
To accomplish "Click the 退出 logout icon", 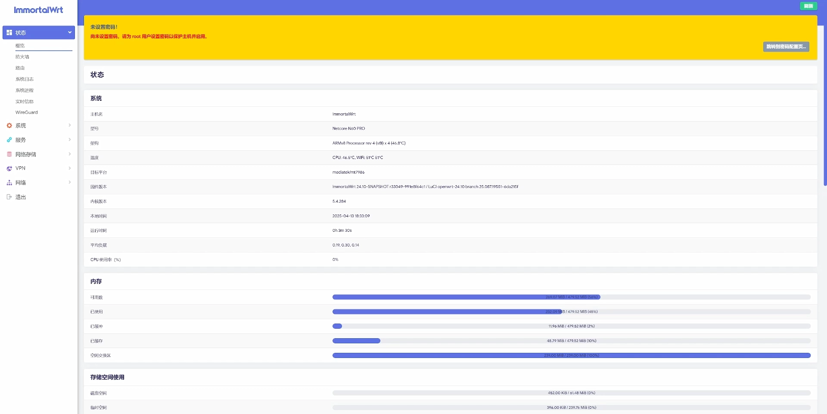I will 9,197.
